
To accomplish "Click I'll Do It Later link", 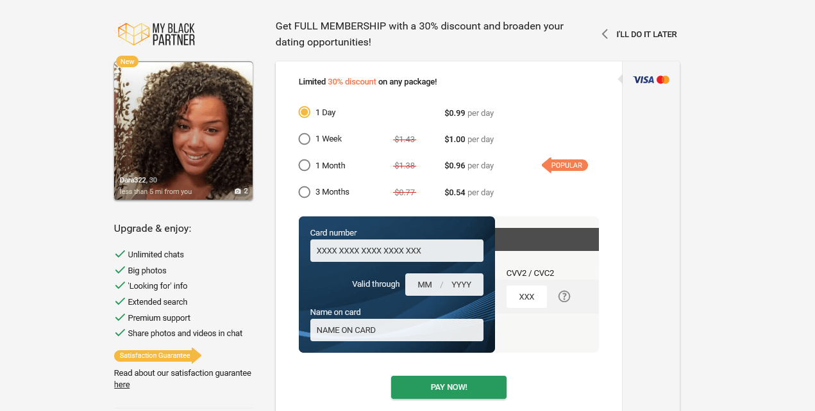I will point(646,35).
